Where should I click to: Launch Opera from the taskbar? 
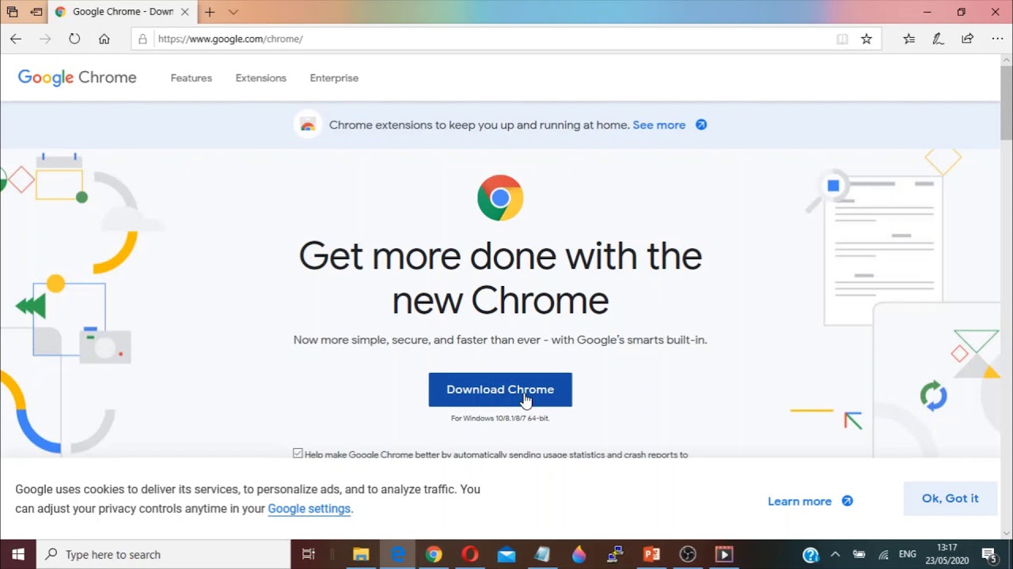coord(470,555)
